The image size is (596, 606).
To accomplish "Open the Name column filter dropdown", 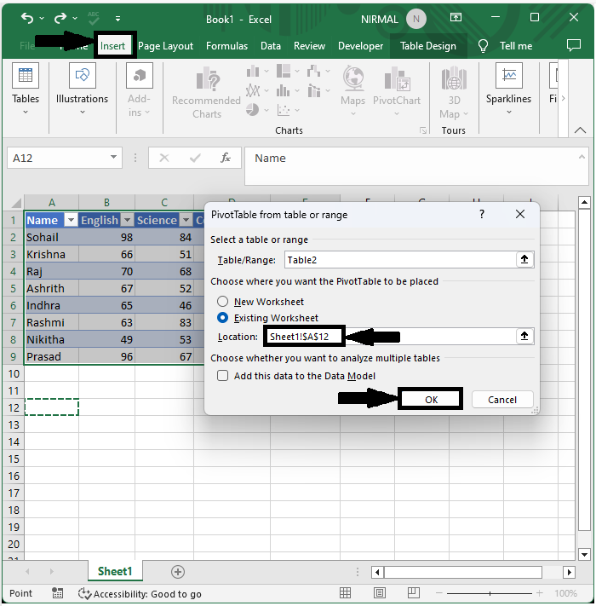I will click(71, 220).
